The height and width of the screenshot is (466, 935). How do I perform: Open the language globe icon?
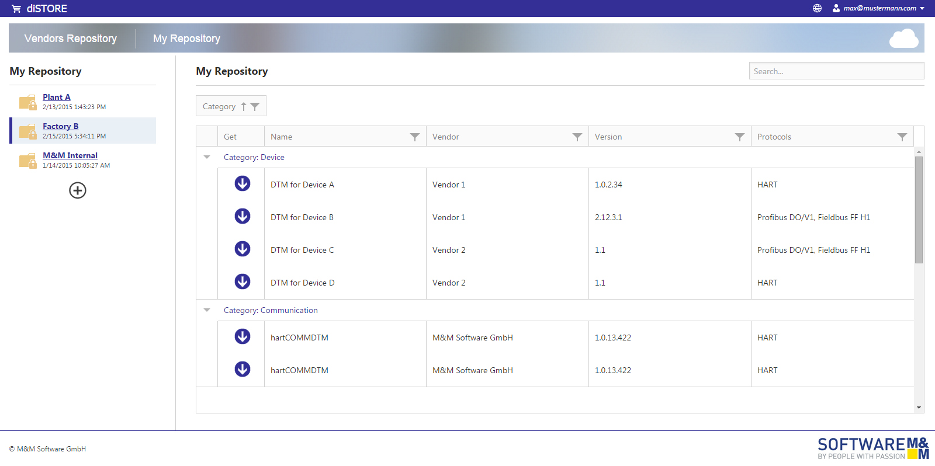click(817, 8)
